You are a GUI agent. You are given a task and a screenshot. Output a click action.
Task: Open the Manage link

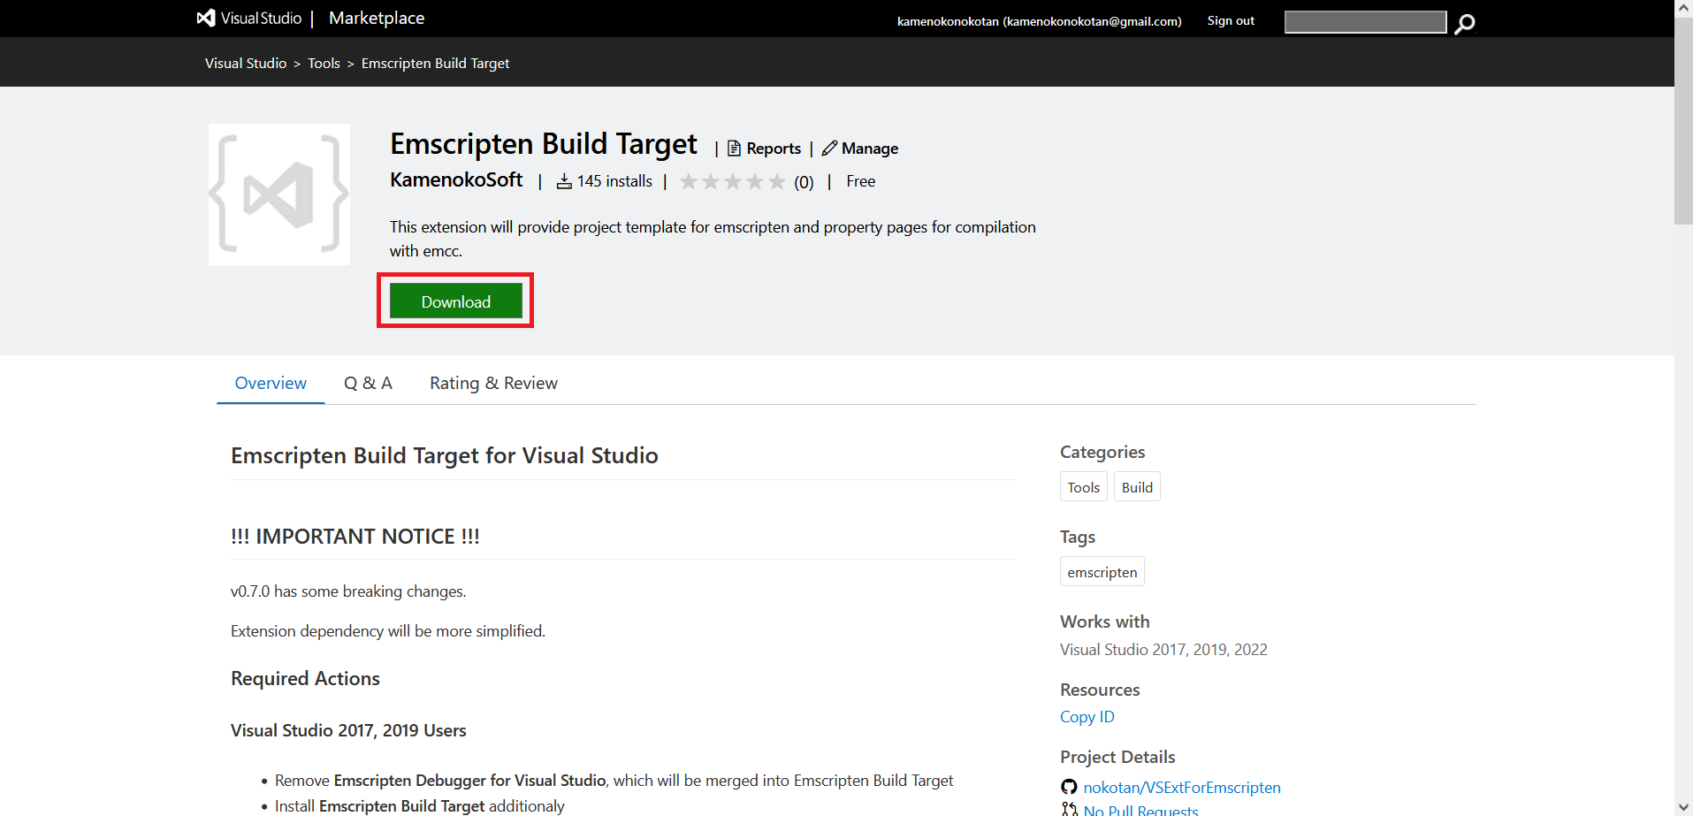click(870, 149)
